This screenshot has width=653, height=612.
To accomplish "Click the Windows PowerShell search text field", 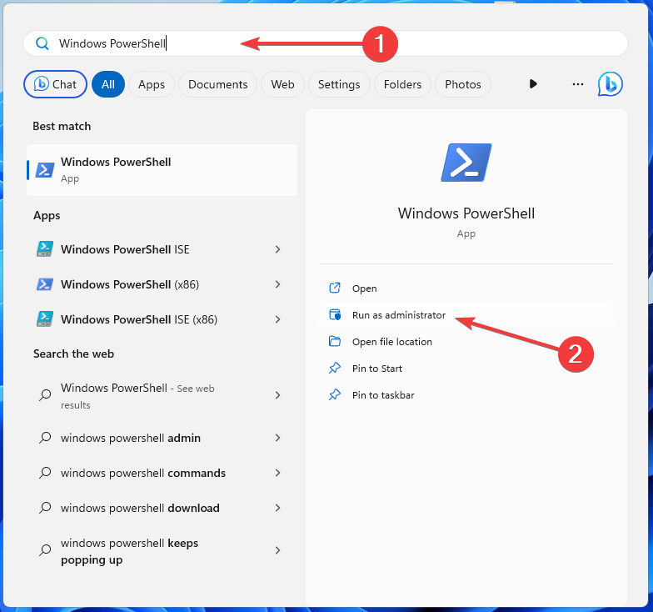I will pyautogui.click(x=325, y=43).
